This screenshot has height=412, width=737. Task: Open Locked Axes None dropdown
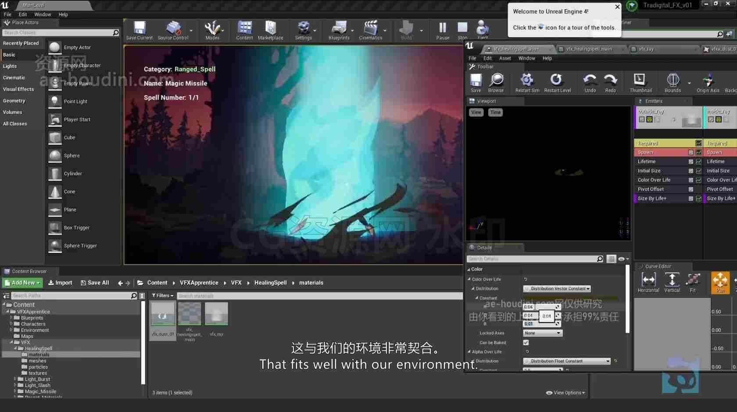point(543,333)
